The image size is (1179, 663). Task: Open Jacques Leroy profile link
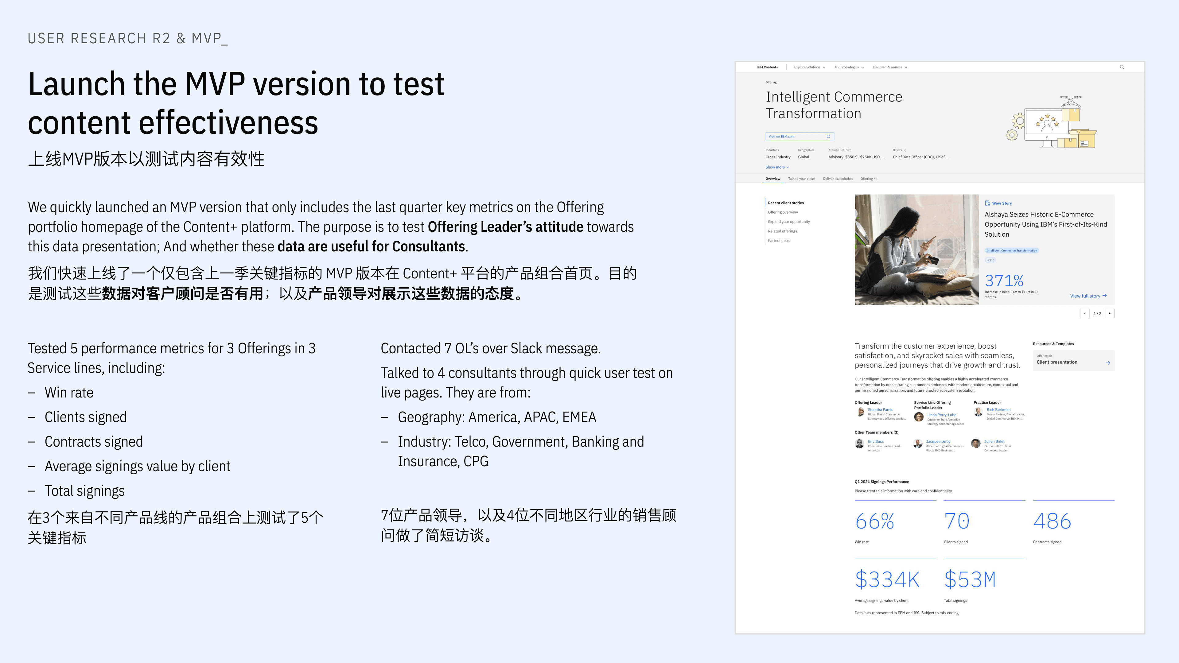click(x=938, y=442)
